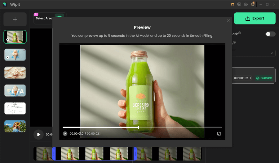
Task: Toggle the watermark switch on
Action: click(270, 34)
